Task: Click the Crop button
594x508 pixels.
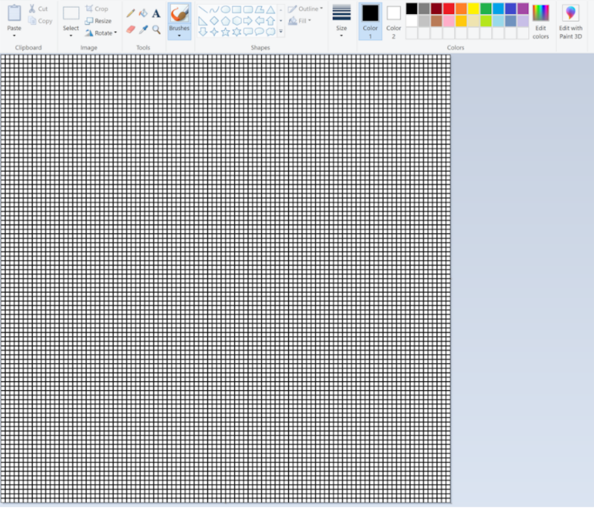Action: click(x=96, y=9)
